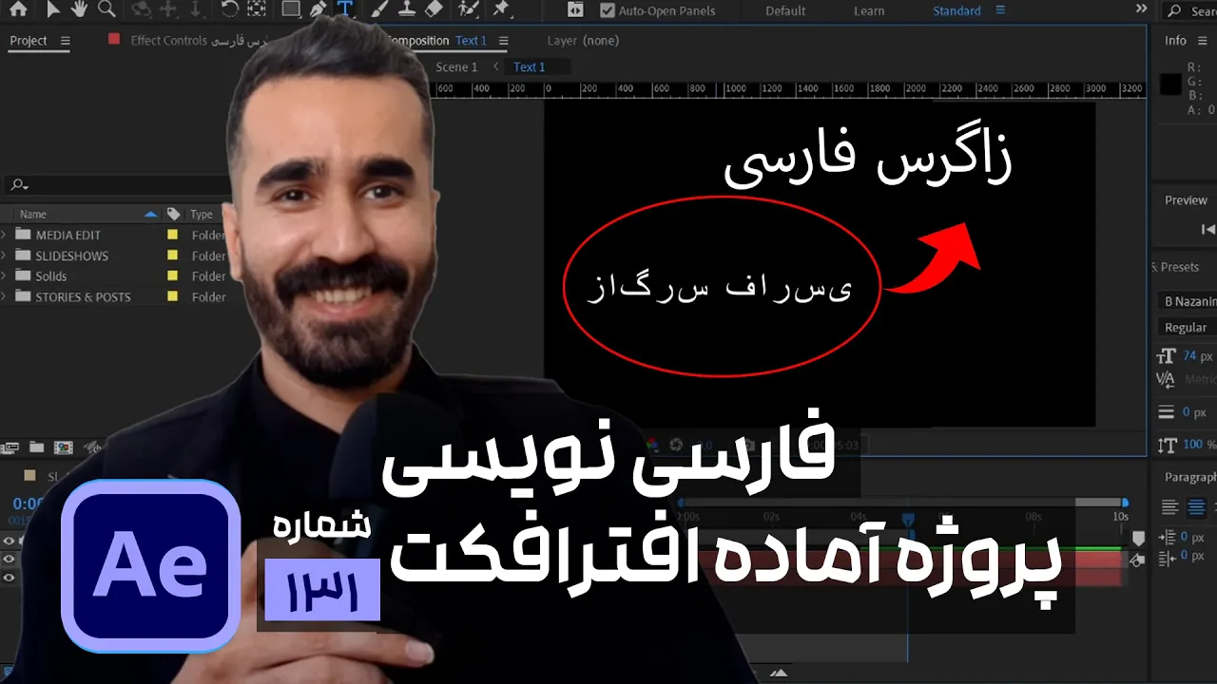Image resolution: width=1217 pixels, height=684 pixels.
Task: Click the Paragraph panel title
Action: pyautogui.click(x=1190, y=478)
